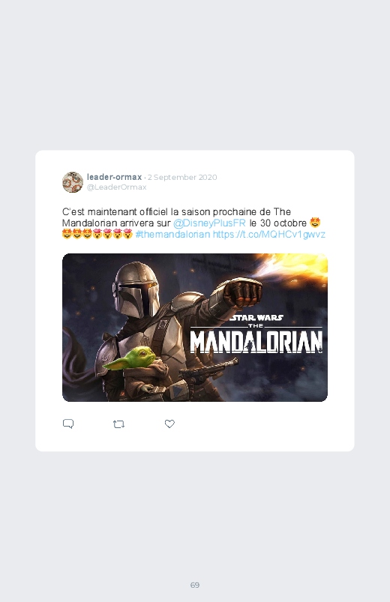The image size is (390, 602).
Task: Click the Star Wars logo in the image
Action: click(x=256, y=318)
